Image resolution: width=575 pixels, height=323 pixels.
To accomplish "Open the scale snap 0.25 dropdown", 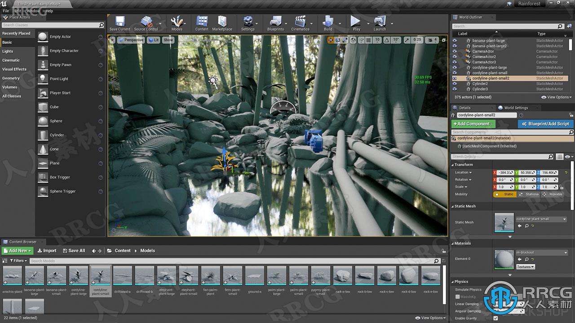I will pos(418,40).
